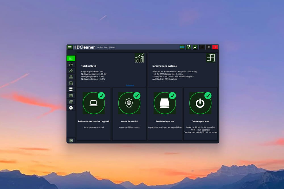The image size is (284, 189).
Task: Click the blue rectangle icon in the title bar
Action: [182, 47]
